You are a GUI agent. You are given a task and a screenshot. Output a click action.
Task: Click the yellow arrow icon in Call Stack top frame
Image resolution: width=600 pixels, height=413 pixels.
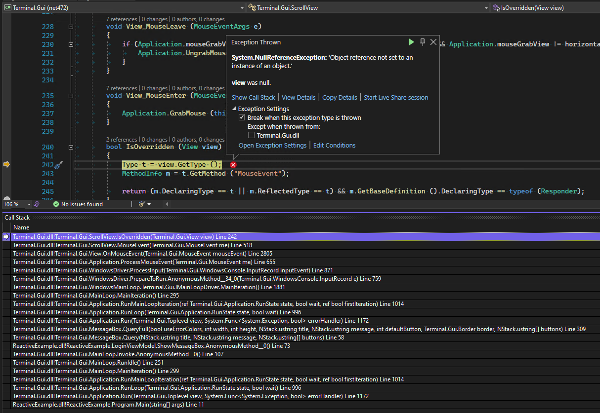6,237
